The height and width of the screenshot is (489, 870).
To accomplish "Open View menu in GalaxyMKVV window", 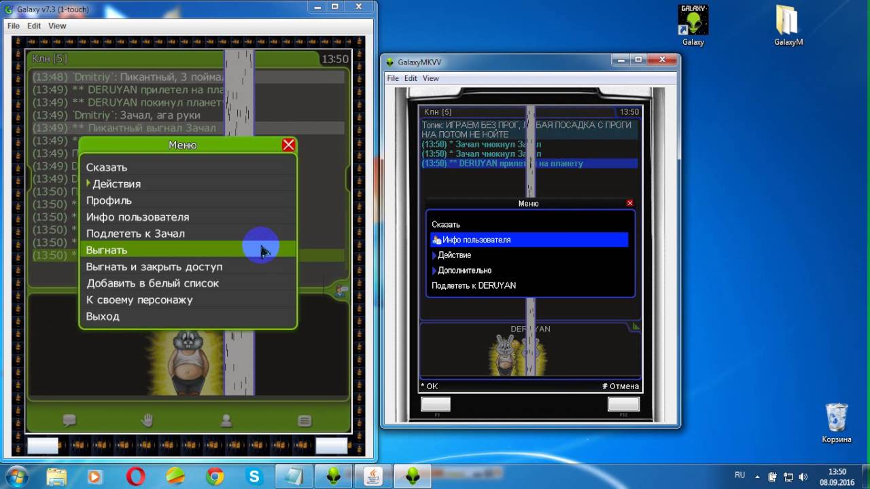I will [x=431, y=78].
